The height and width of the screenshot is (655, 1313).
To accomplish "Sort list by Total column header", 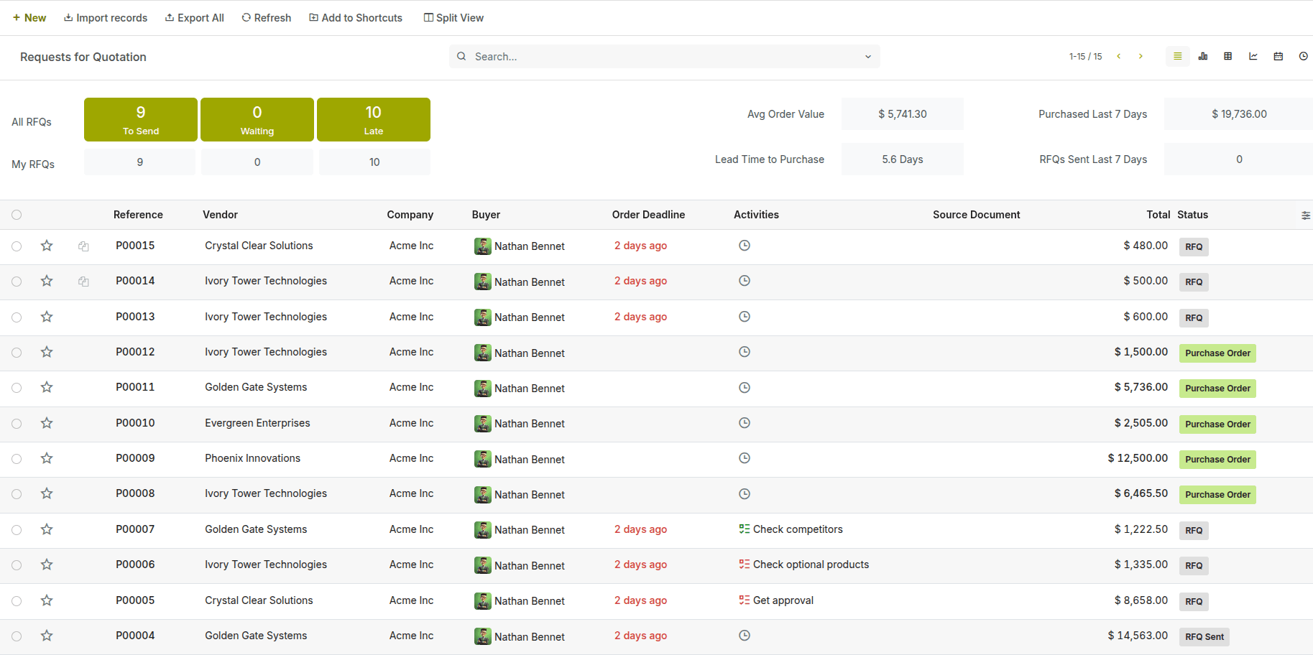I will coord(1158,215).
